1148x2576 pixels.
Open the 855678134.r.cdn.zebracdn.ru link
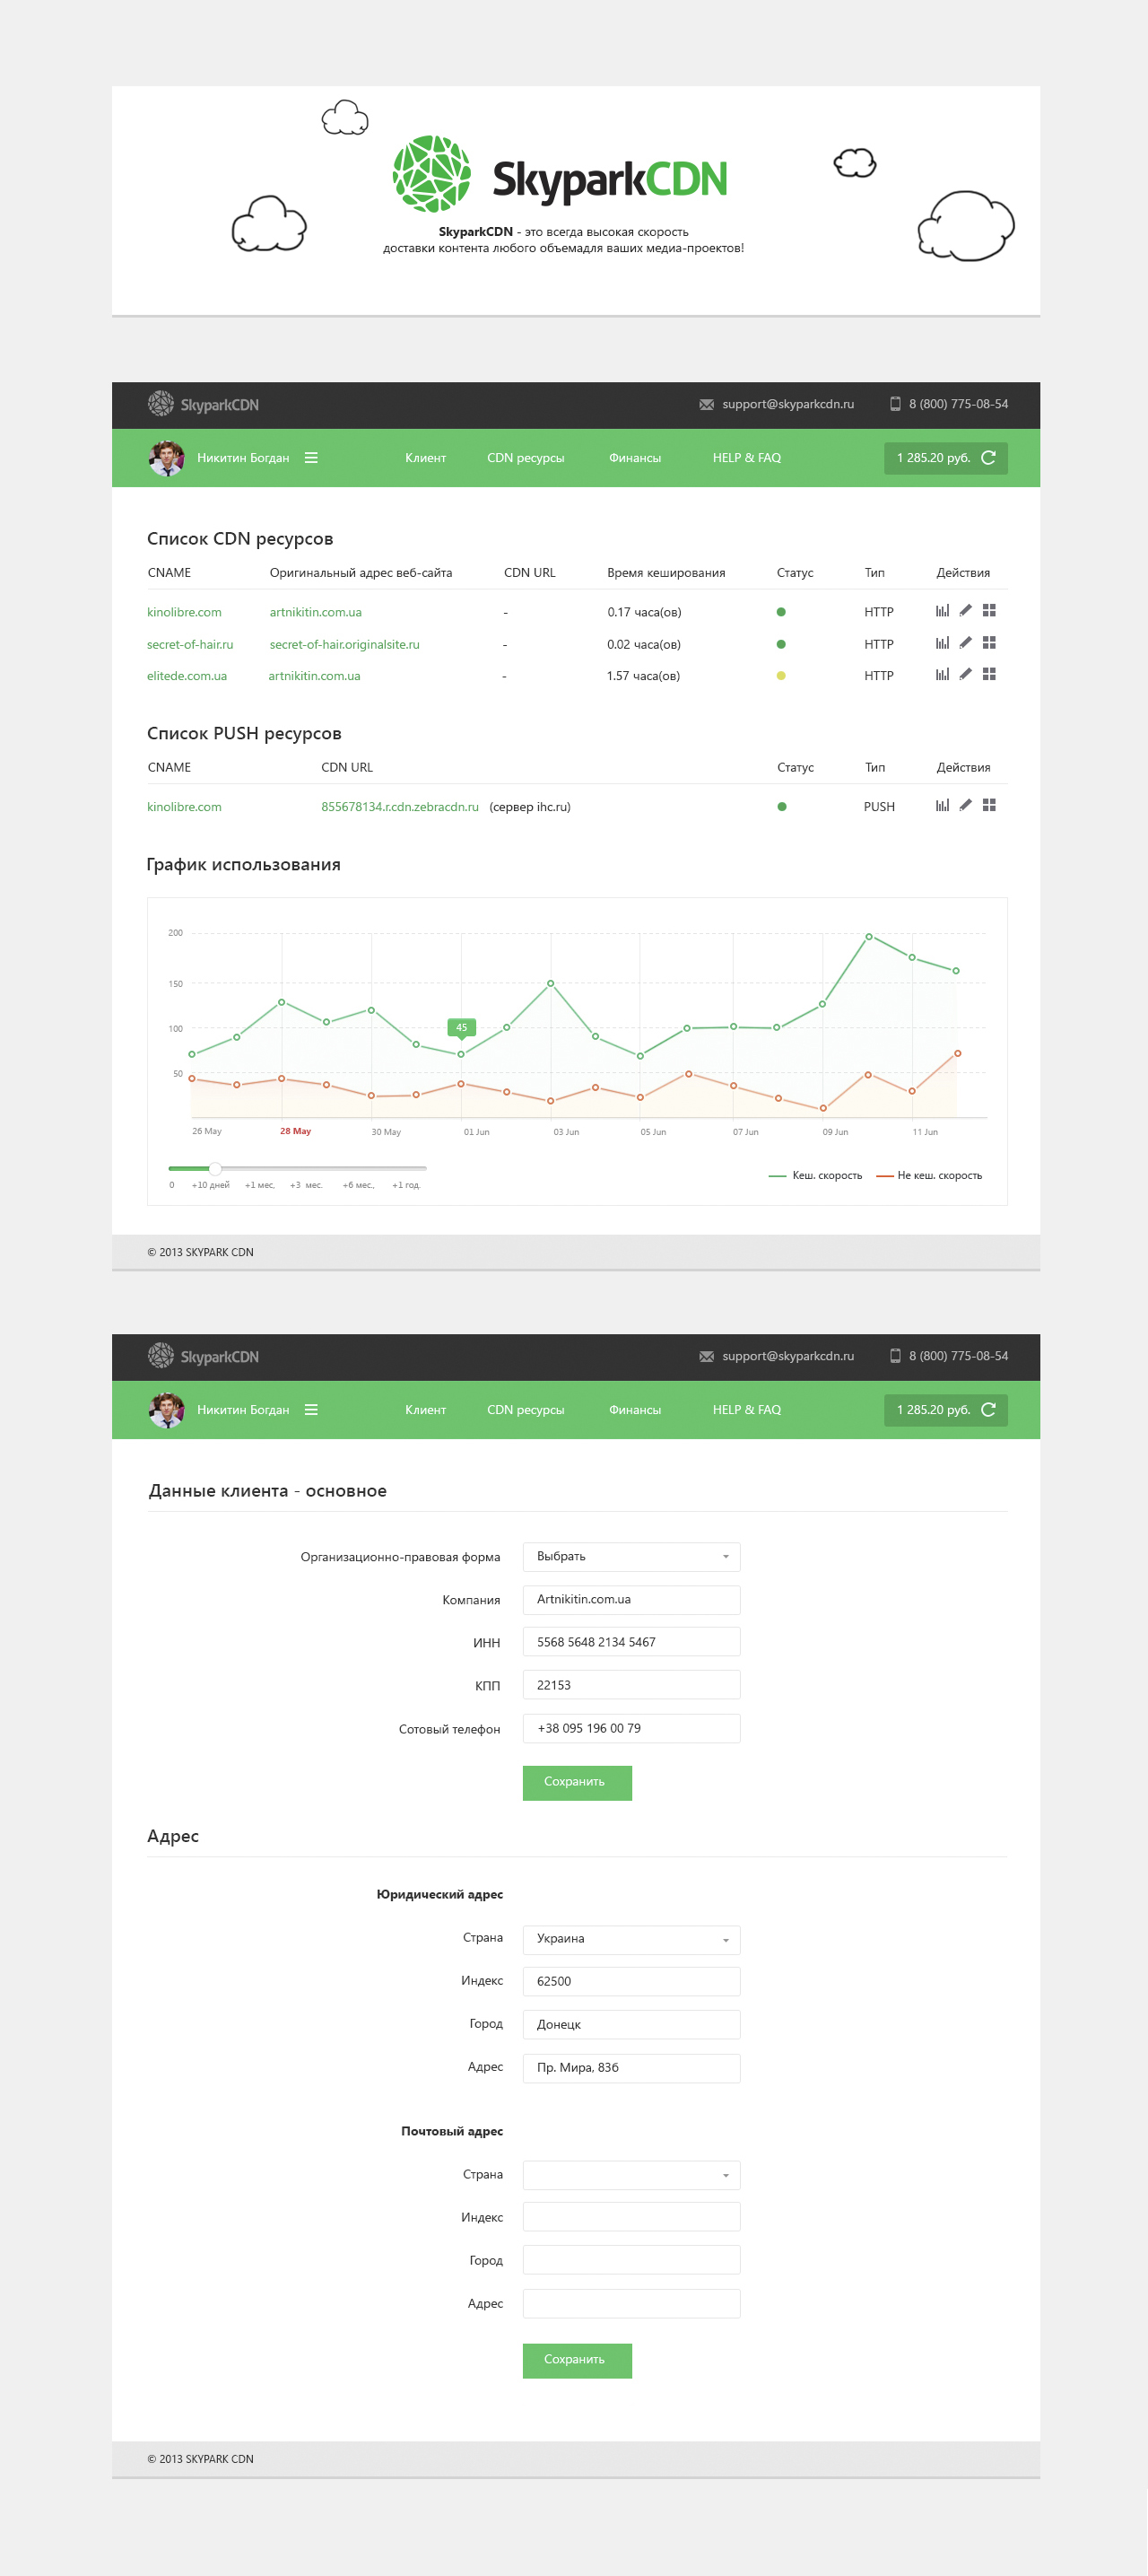399,807
